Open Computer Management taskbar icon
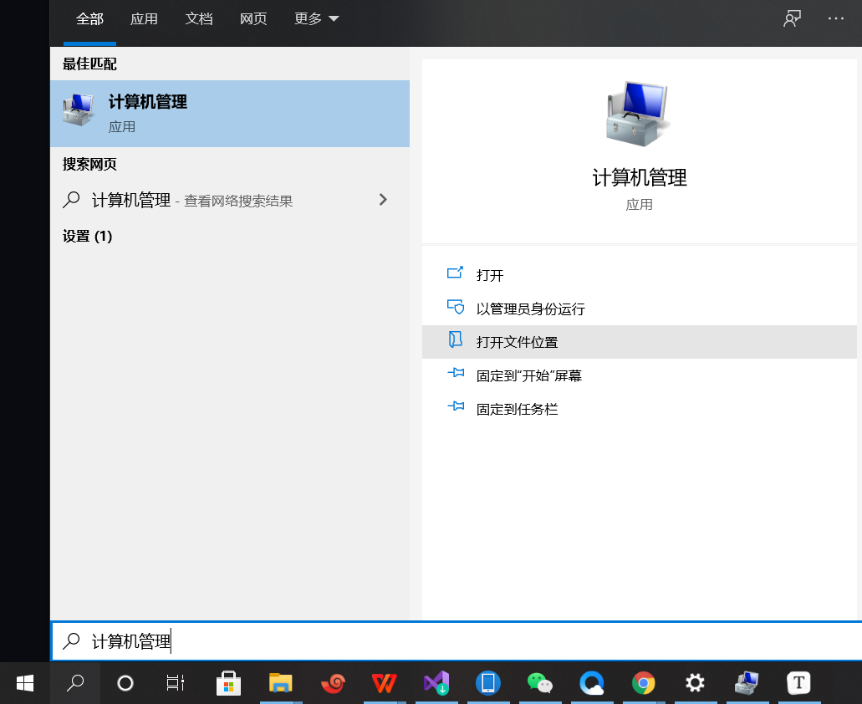 pos(747,683)
